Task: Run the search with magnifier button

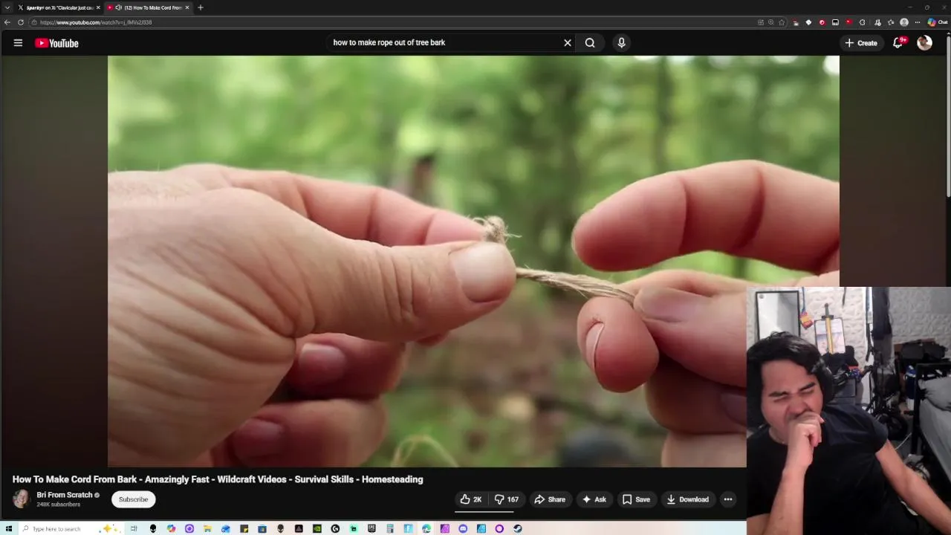Action: coord(590,43)
